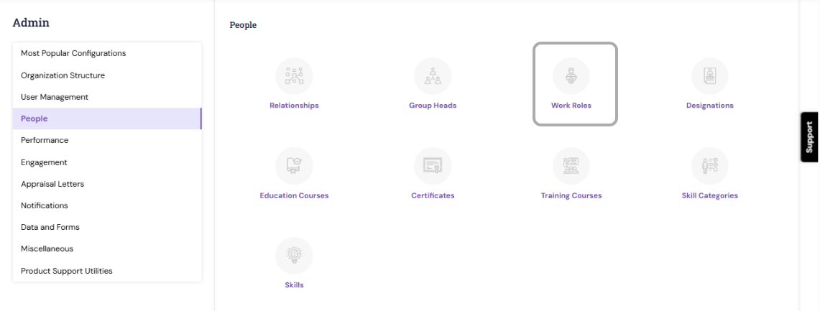The width and height of the screenshot is (820, 311).
Task: Open Appraisal Letters section
Action: [x=106, y=184]
